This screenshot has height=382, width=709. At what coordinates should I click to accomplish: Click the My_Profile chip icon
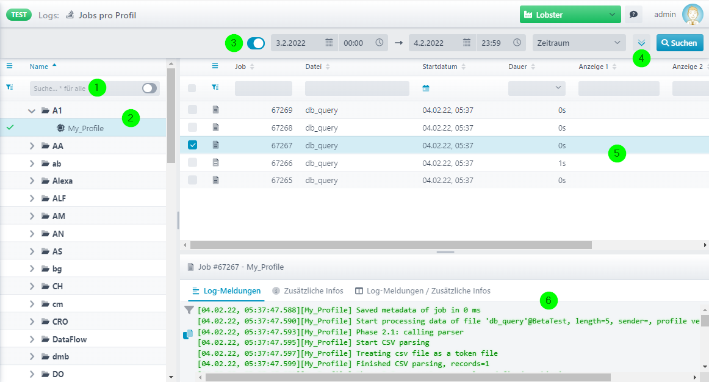click(x=60, y=128)
